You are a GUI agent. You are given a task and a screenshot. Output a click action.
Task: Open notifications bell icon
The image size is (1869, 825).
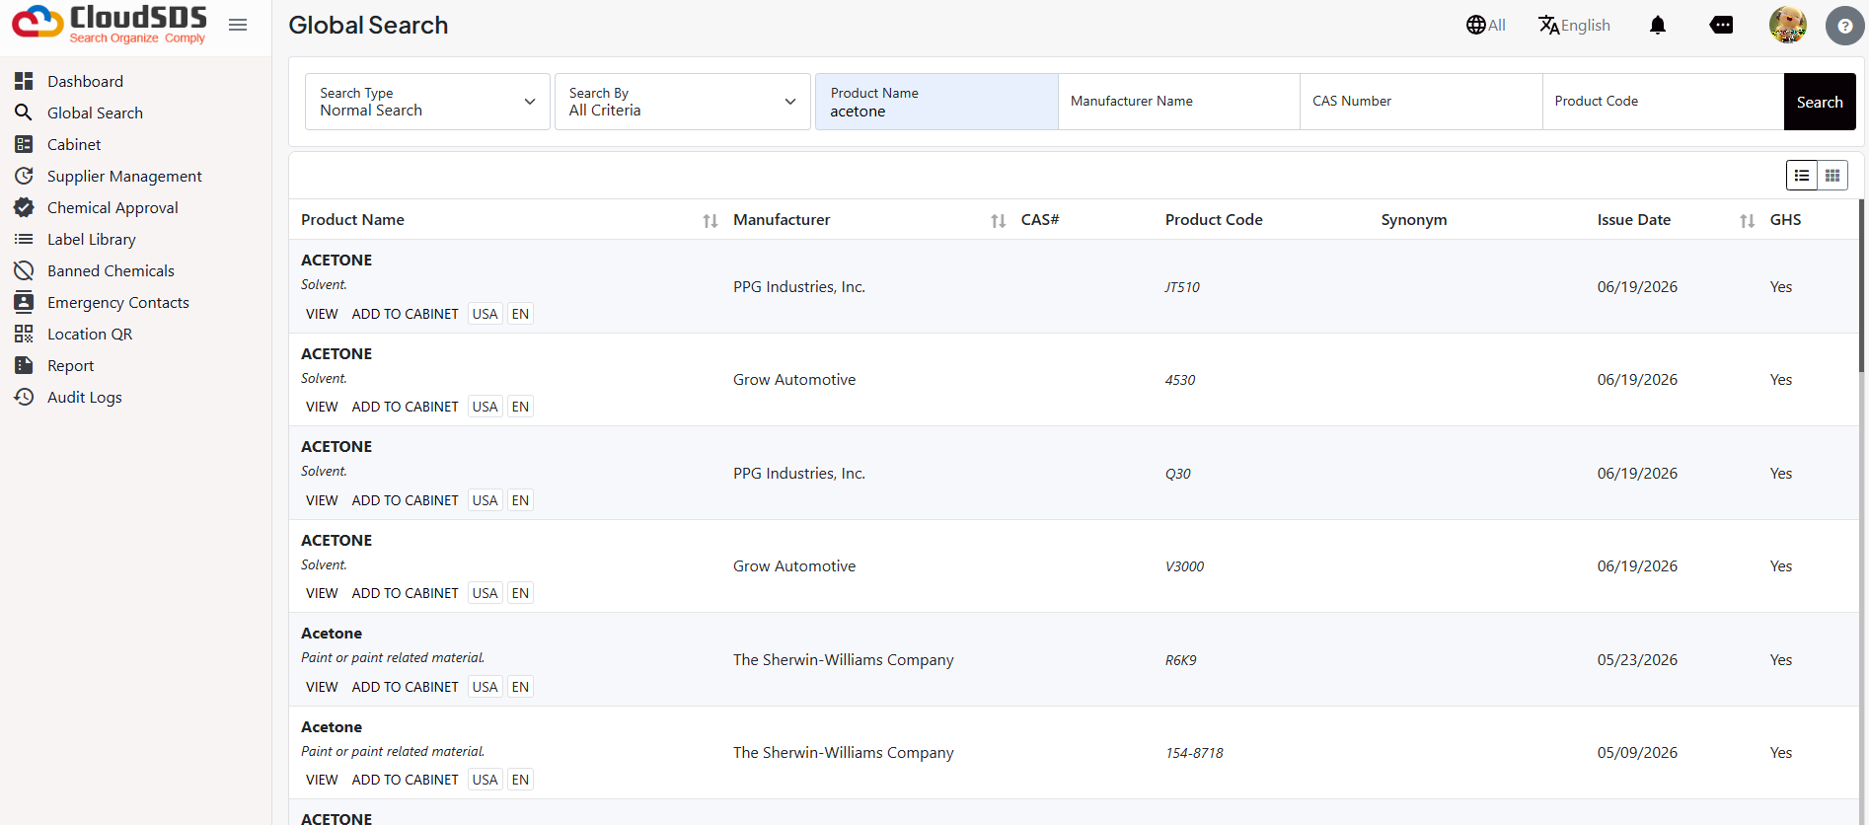[x=1658, y=25]
